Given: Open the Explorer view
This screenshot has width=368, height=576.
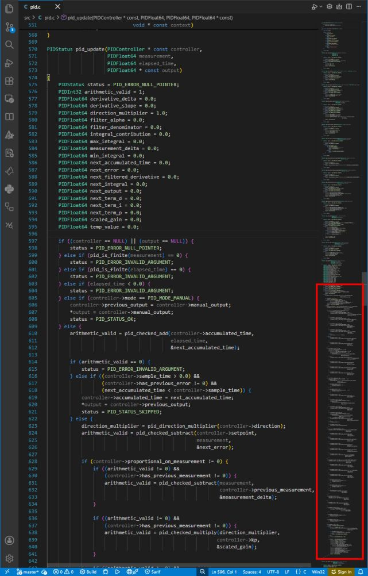Looking at the screenshot, I should pyautogui.click(x=9, y=9).
